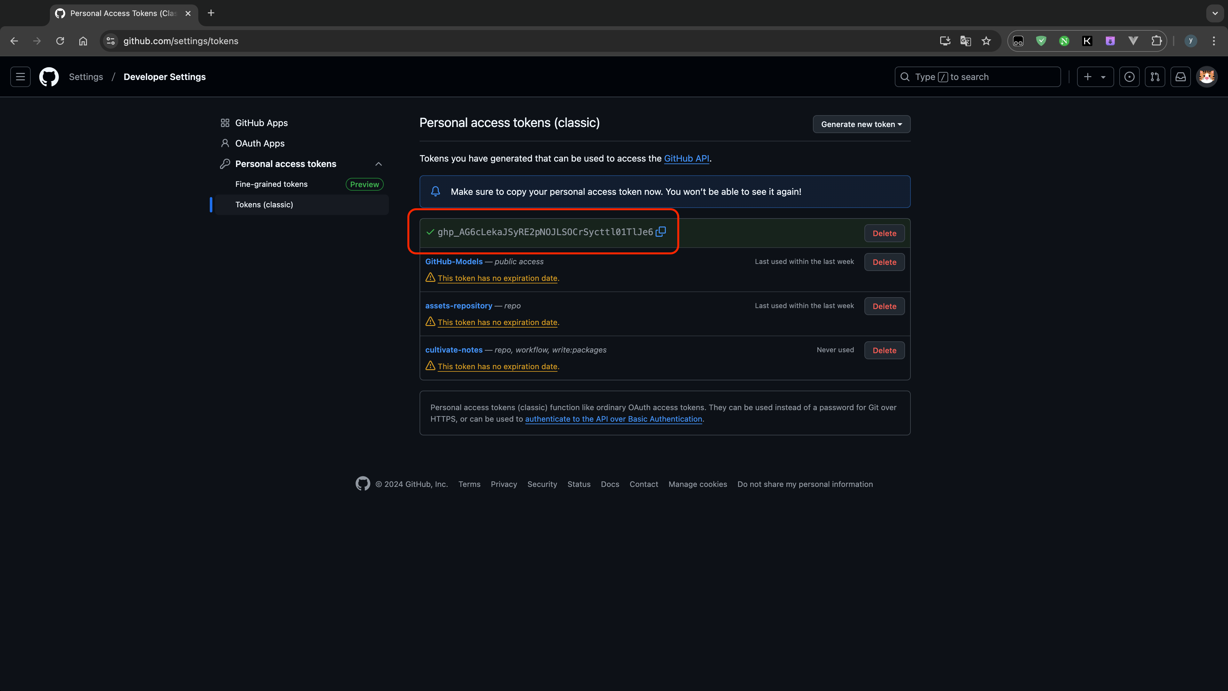
Task: Collapse Personal access tokens section
Action: pos(379,164)
